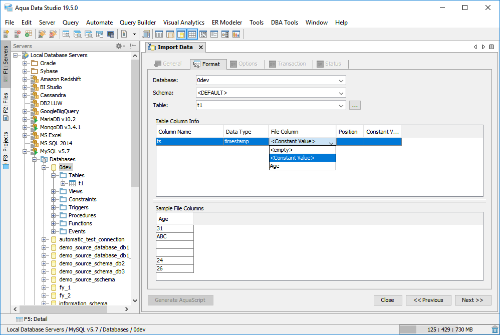The width and height of the screenshot is (500, 335).
Task: Click the script scroll toolbar icon
Action: (146, 34)
